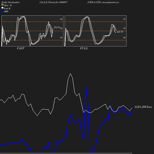Click the FULL chart label
This screenshot has height=154, width=154.
[84, 48]
